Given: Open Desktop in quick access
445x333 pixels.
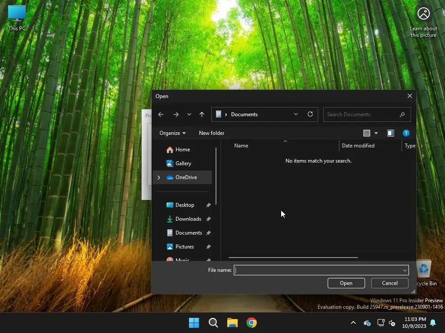Looking at the screenshot, I should (x=183, y=205).
